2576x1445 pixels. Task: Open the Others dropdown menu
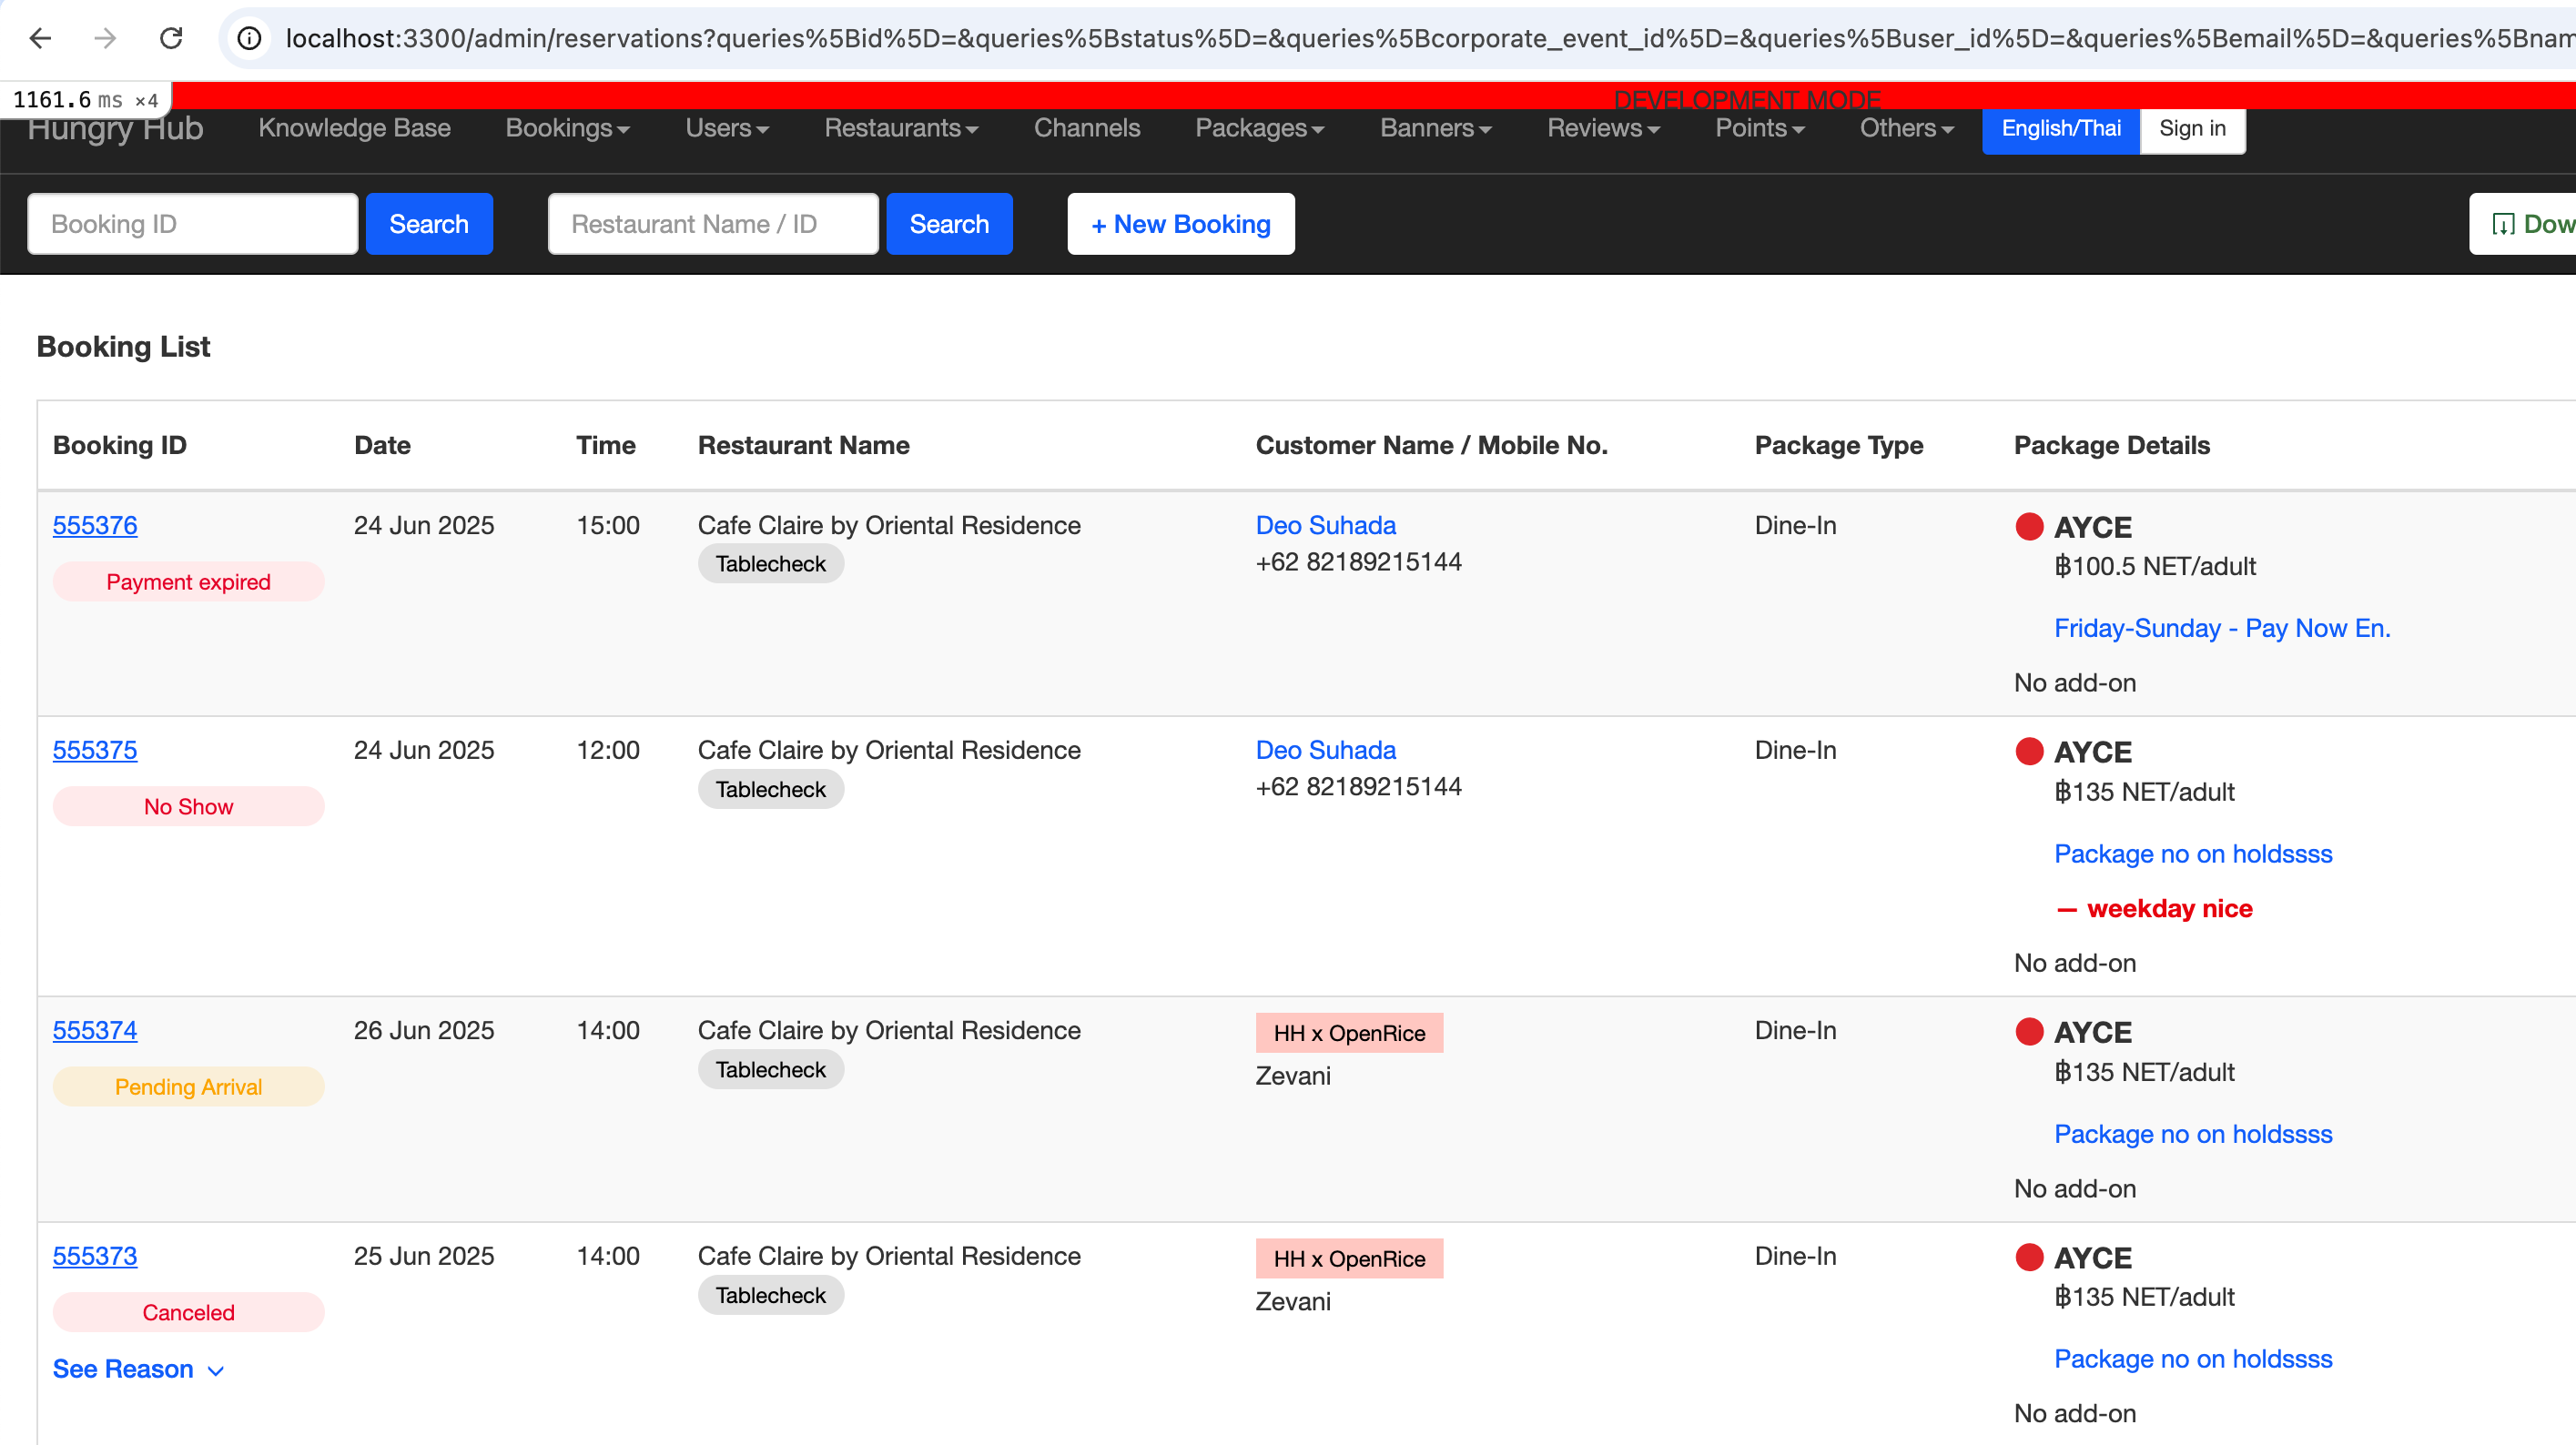pos(1905,129)
